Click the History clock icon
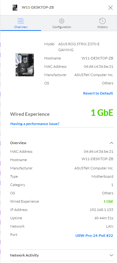 pos(103,21)
